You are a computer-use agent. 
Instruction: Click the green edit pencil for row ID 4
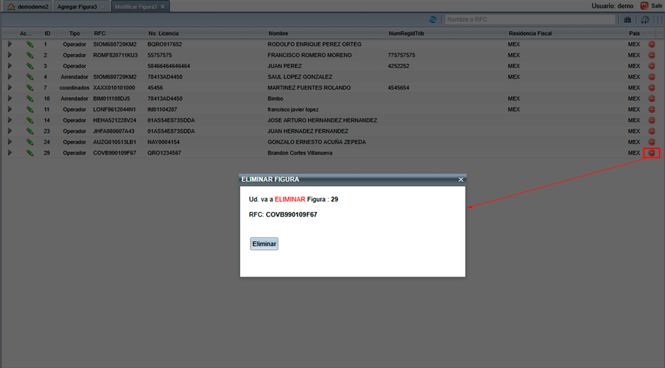pyautogui.click(x=30, y=77)
